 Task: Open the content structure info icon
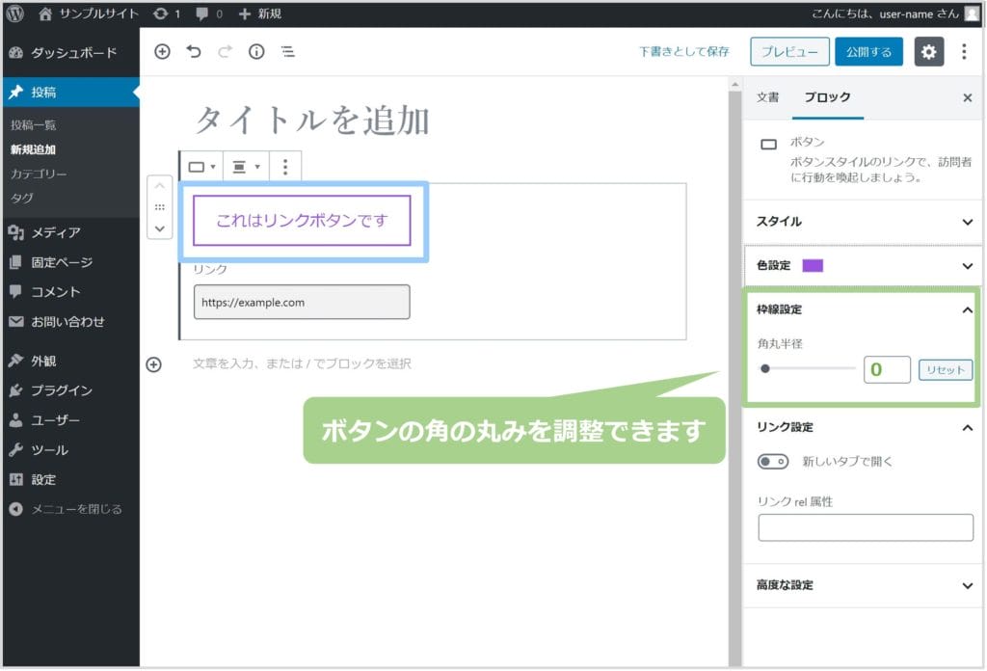(x=256, y=52)
